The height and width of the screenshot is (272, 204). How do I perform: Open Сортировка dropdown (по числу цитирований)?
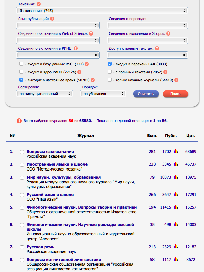[x=44, y=94]
